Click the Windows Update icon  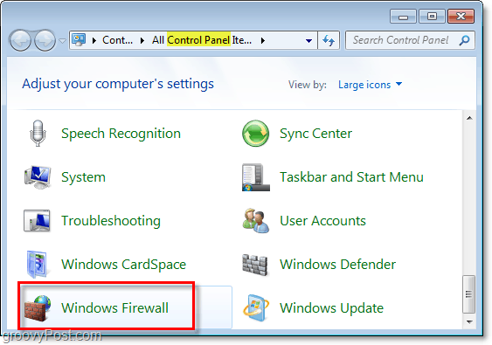tap(256, 308)
